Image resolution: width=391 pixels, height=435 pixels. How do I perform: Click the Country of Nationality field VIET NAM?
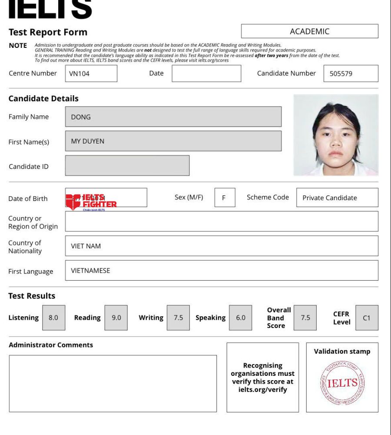click(x=222, y=246)
